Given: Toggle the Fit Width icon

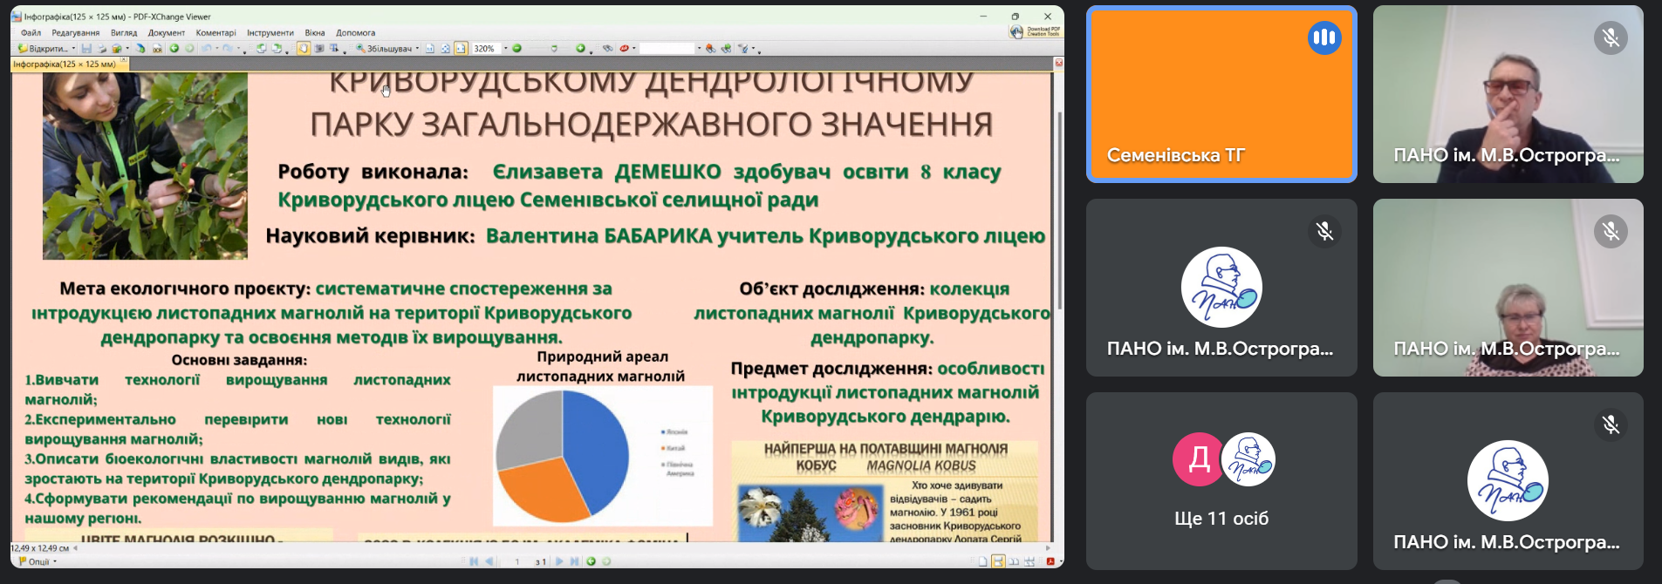Looking at the screenshot, I should pos(461,49).
